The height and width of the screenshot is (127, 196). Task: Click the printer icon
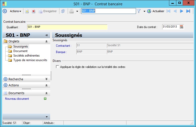[72, 11]
